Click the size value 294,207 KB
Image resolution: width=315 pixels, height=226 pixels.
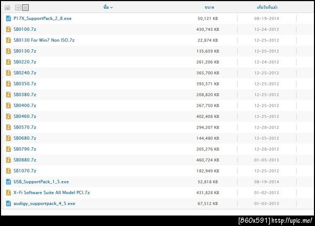coord(208,127)
